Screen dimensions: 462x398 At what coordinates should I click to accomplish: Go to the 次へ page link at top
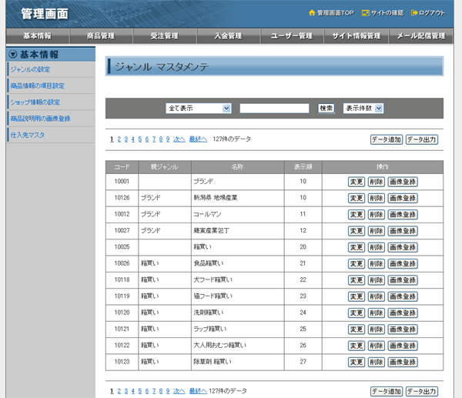(179, 139)
